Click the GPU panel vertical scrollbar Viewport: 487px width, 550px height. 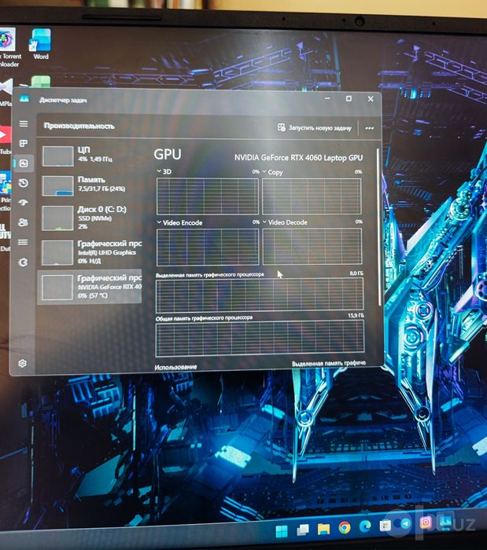pos(378,227)
